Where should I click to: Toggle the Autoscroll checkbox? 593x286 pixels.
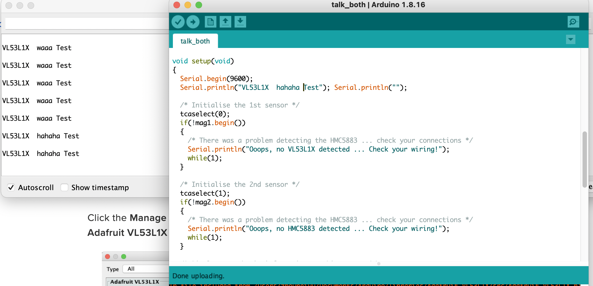(x=11, y=187)
